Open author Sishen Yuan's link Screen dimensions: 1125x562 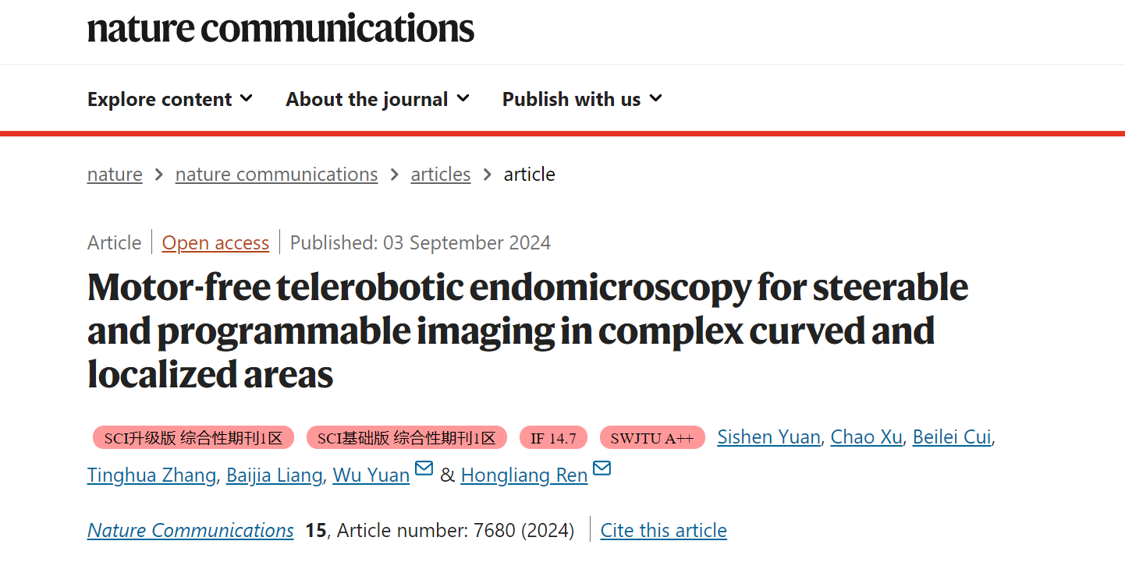(768, 437)
